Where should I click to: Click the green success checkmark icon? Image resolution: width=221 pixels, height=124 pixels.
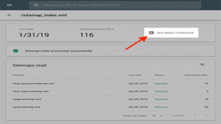(x=15, y=51)
